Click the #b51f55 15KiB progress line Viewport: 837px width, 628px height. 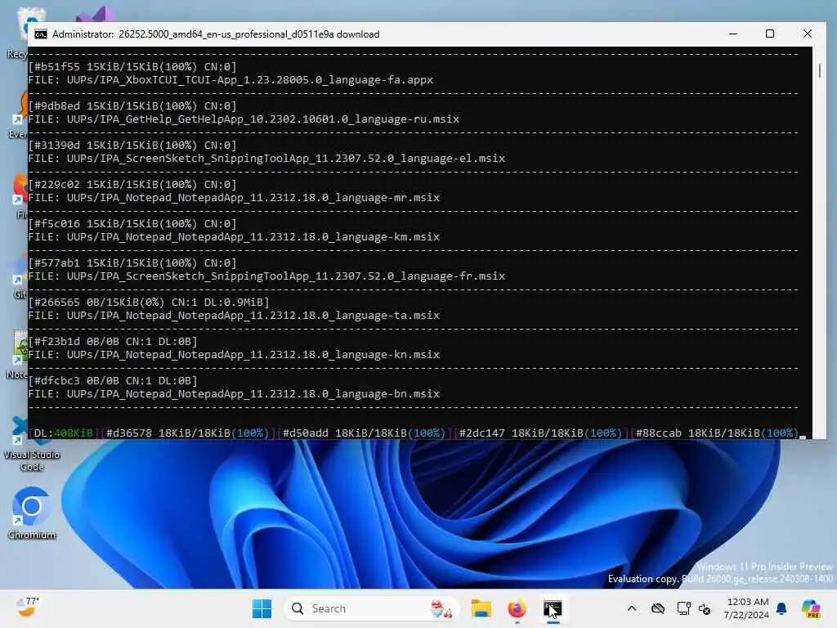tap(132, 67)
